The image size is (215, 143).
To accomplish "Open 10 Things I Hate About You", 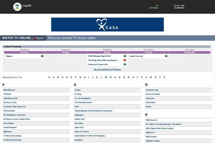I will [14, 107].
